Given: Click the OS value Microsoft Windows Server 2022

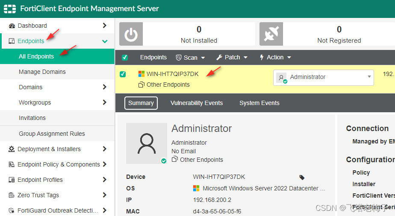Looking at the screenshot, I should (264, 188).
